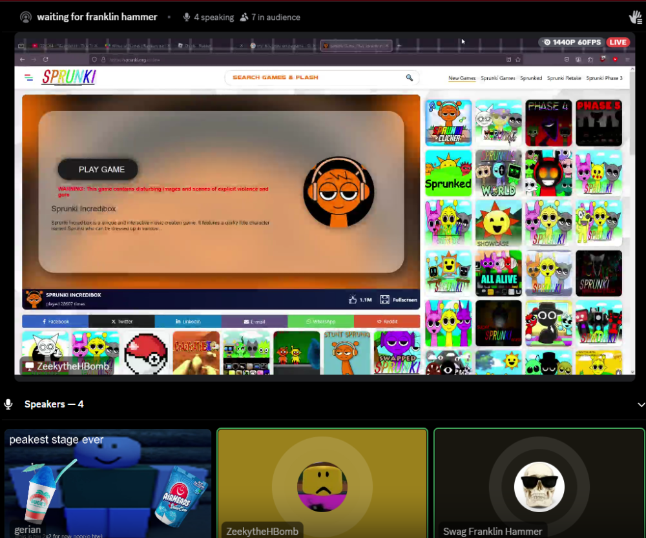Select gerian's speaker tile
646x538 pixels.
108,483
